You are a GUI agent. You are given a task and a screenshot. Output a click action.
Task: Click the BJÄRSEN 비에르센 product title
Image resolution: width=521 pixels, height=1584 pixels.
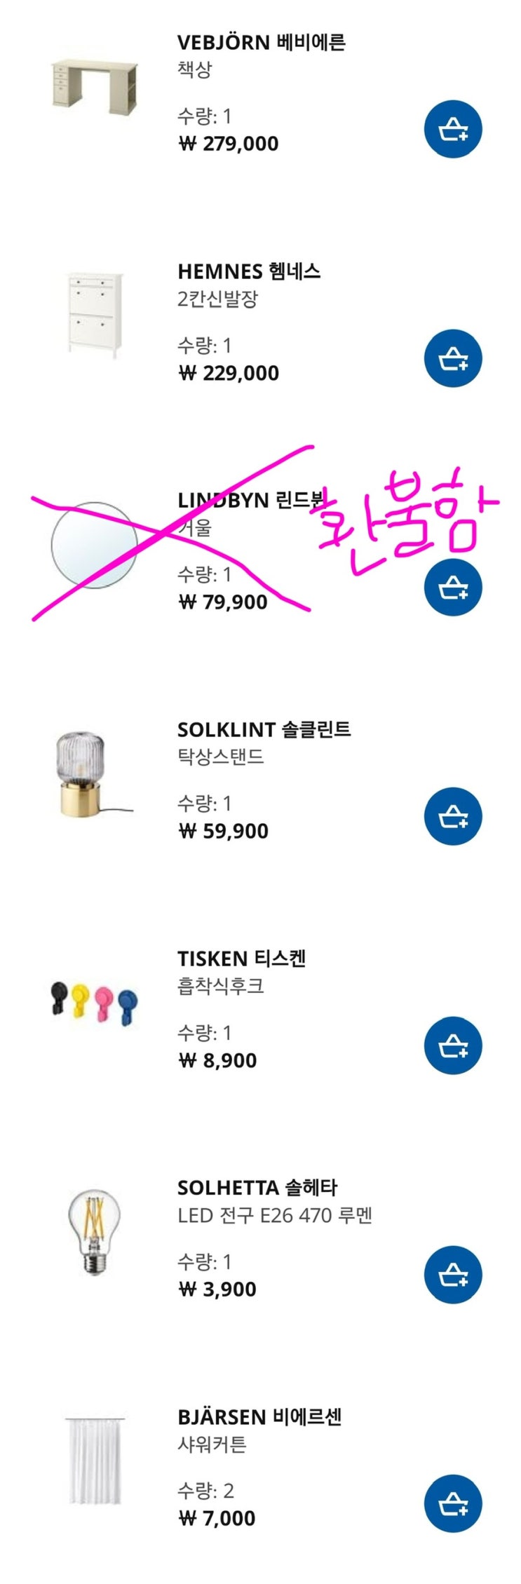coord(259,1417)
